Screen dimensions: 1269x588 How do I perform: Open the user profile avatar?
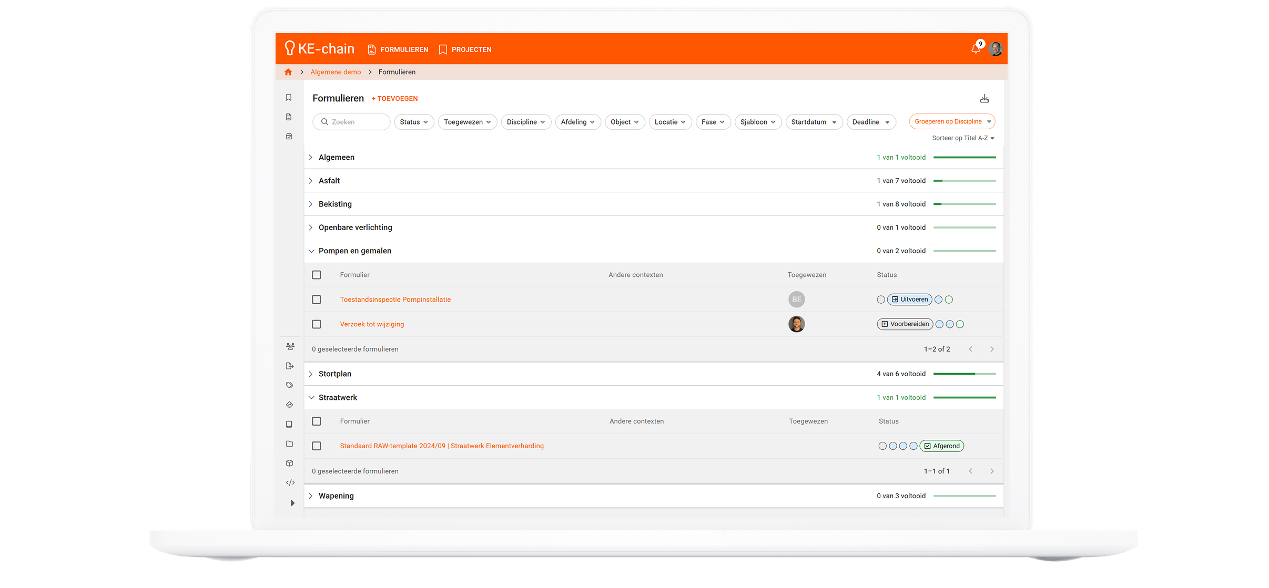click(995, 49)
